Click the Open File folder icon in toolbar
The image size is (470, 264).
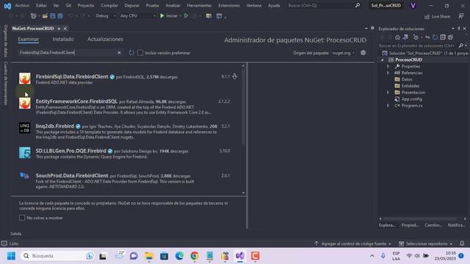[x=45, y=16]
